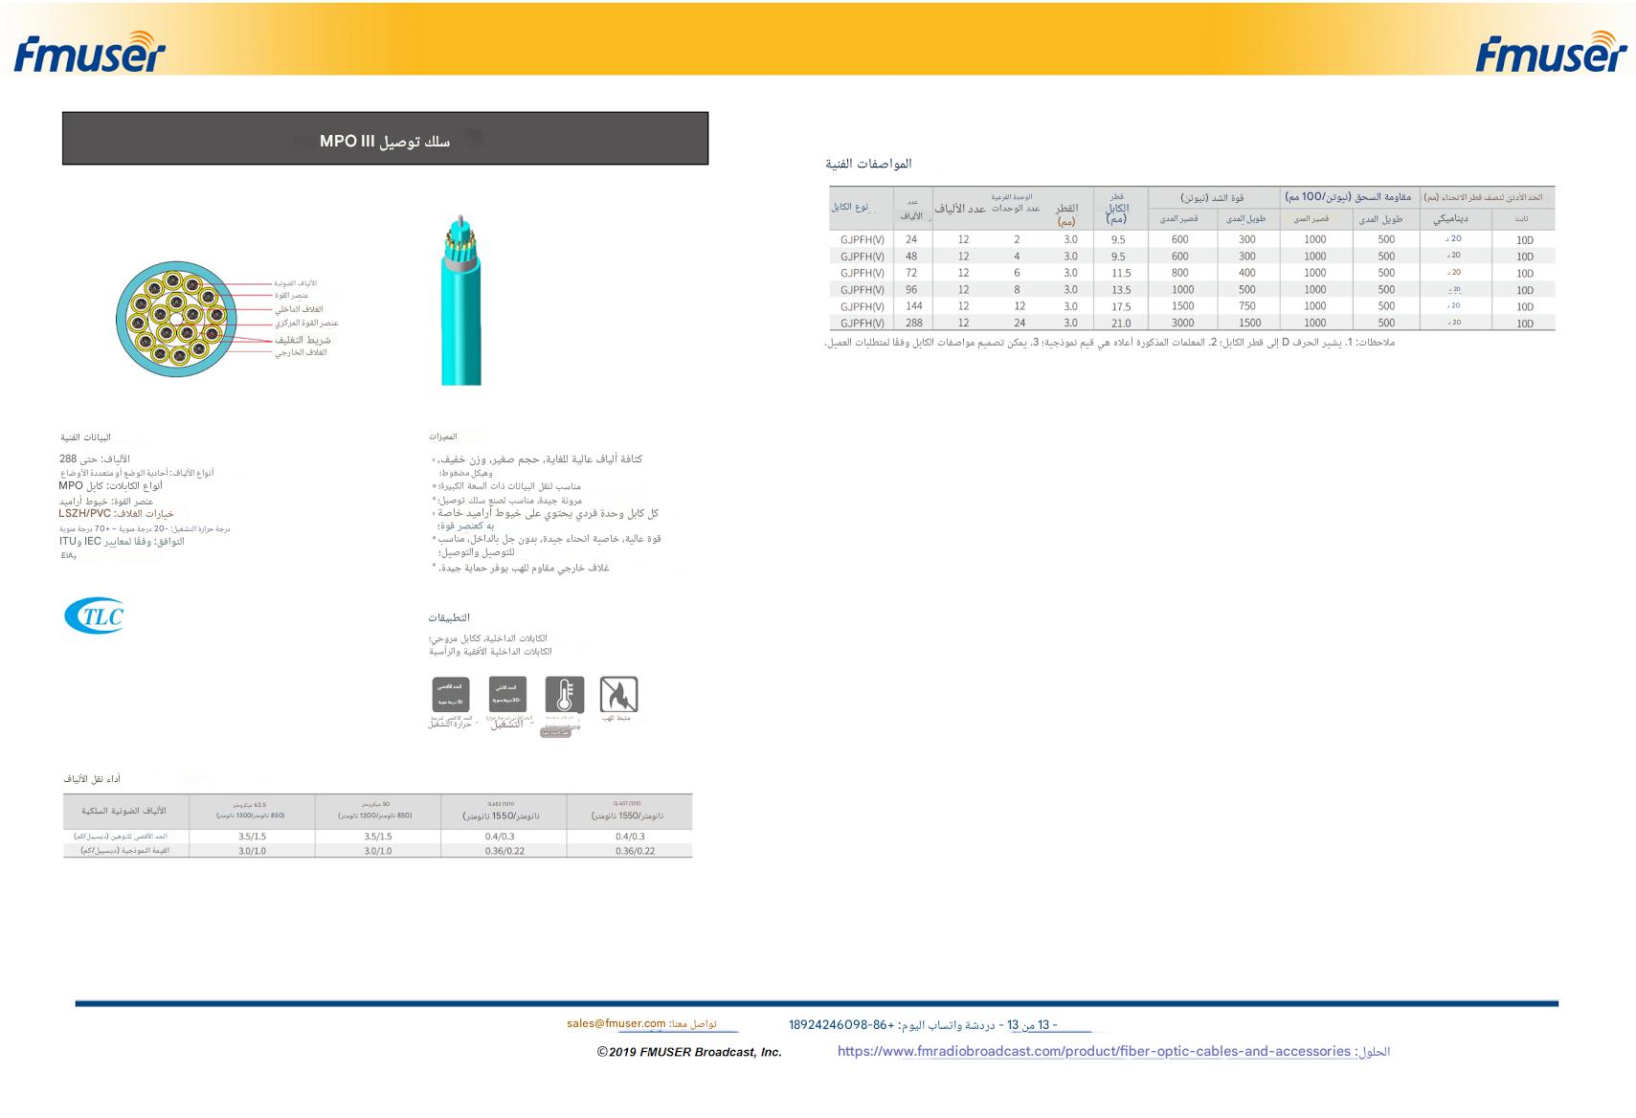This screenshot has height=1118, width=1636.
Task: Open the sales@fmuser.com email link
Action: [616, 1023]
